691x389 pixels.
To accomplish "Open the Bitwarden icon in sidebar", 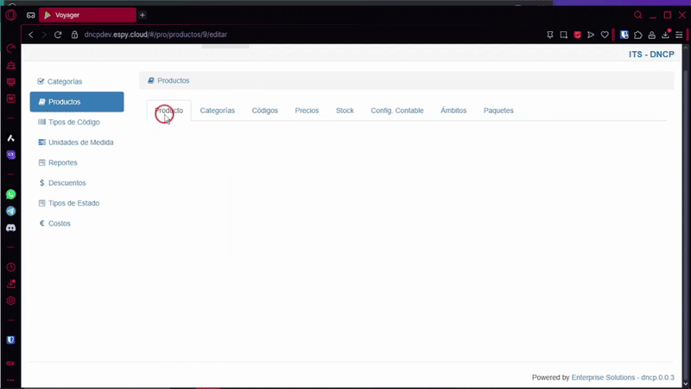I will tap(11, 341).
